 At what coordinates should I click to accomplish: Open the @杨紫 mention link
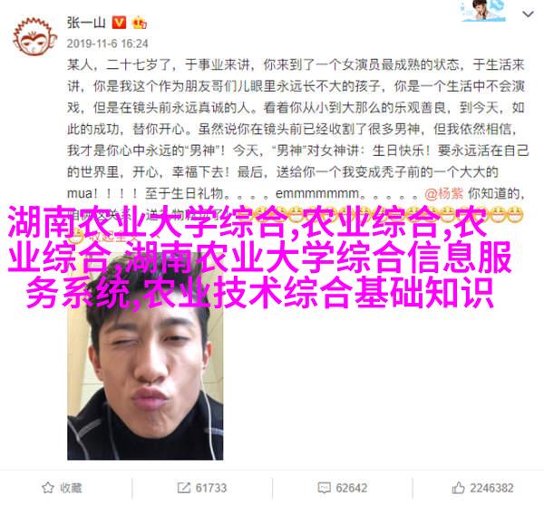[x=444, y=194]
